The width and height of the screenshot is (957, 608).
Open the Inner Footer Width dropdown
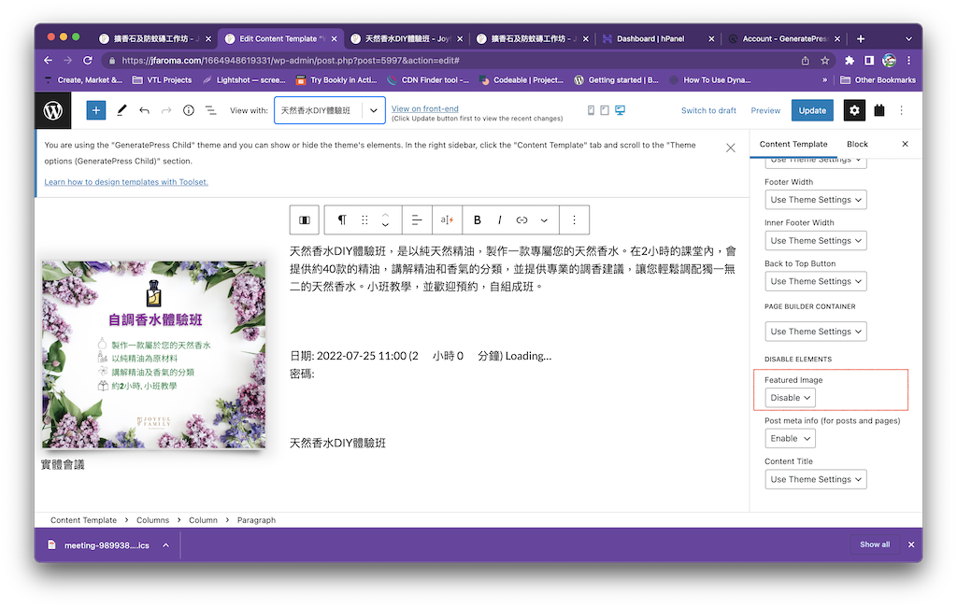[x=815, y=241]
